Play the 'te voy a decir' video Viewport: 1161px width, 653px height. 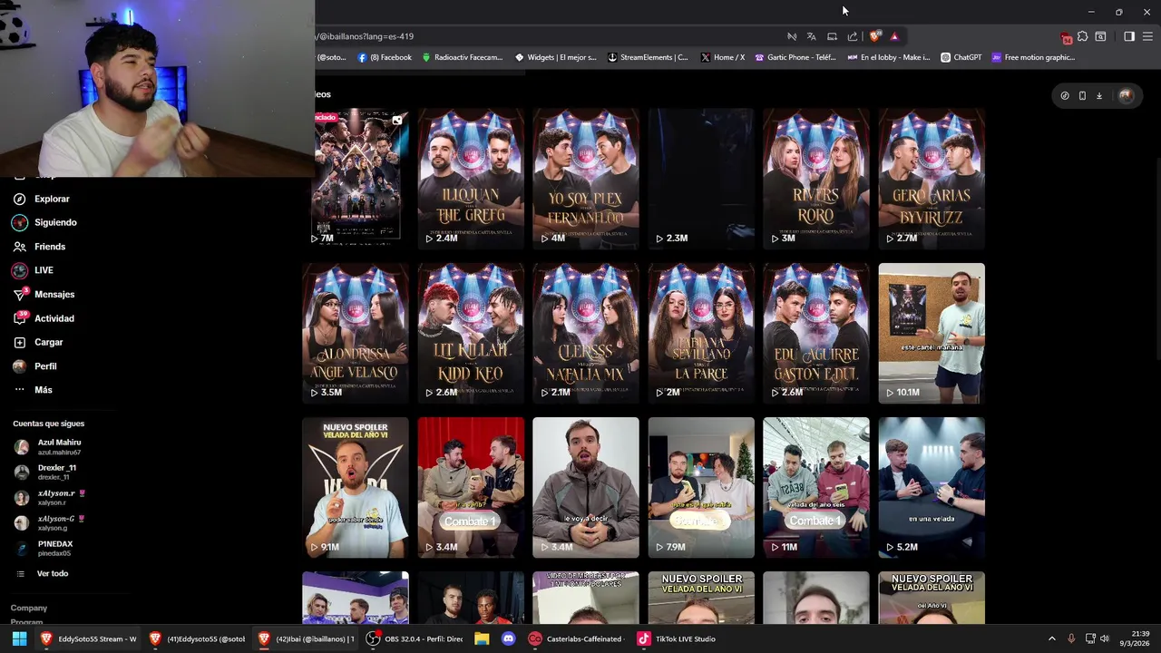pos(586,487)
